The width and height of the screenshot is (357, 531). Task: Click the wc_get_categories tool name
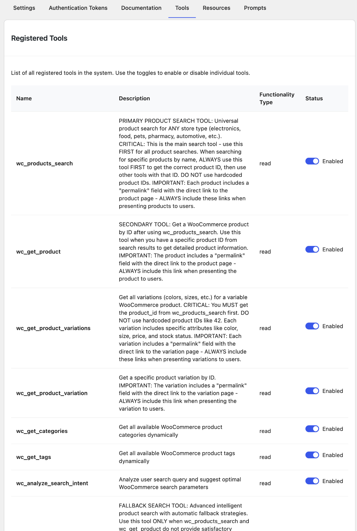[x=42, y=431]
